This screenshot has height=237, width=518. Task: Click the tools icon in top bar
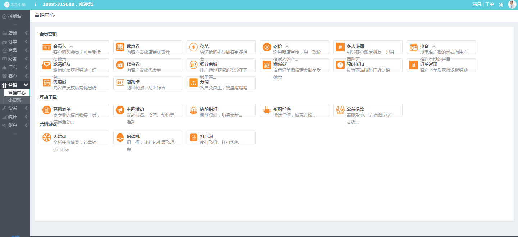pyautogui.click(x=501, y=5)
